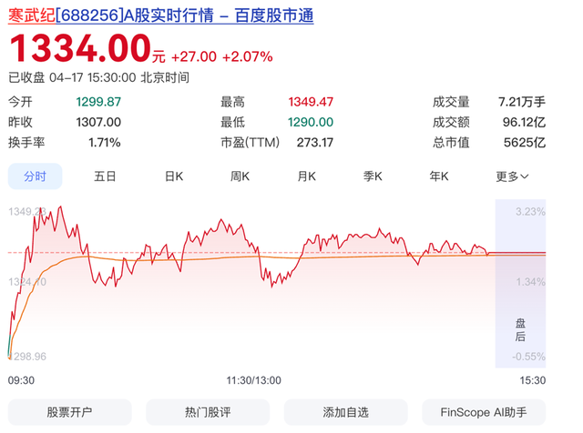Open 热门股评 comments

(208, 412)
